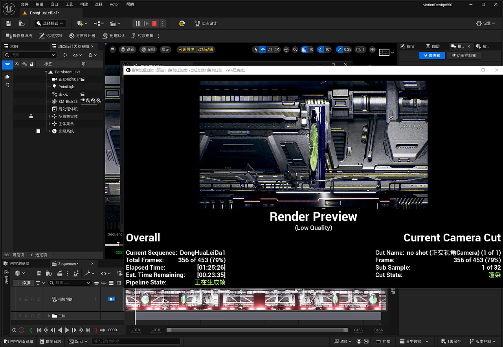Click the outliner search field

click(29, 55)
